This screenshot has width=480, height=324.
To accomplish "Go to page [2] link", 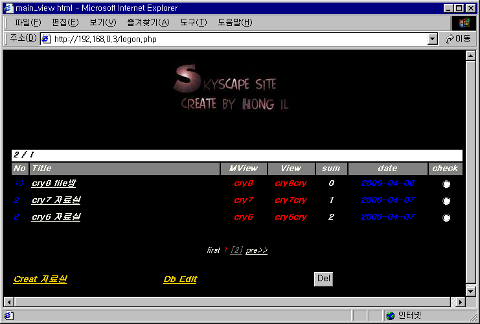I will click(x=236, y=250).
